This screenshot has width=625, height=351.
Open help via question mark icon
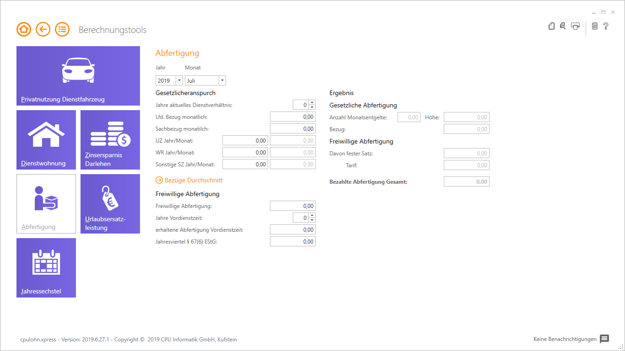606,27
